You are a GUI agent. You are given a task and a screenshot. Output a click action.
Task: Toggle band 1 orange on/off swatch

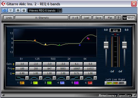pyautogui.click(x=22, y=83)
